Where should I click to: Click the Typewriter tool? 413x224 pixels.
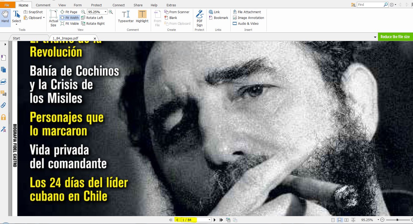tap(126, 17)
